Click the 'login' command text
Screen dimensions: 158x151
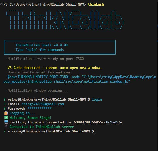[97, 99]
